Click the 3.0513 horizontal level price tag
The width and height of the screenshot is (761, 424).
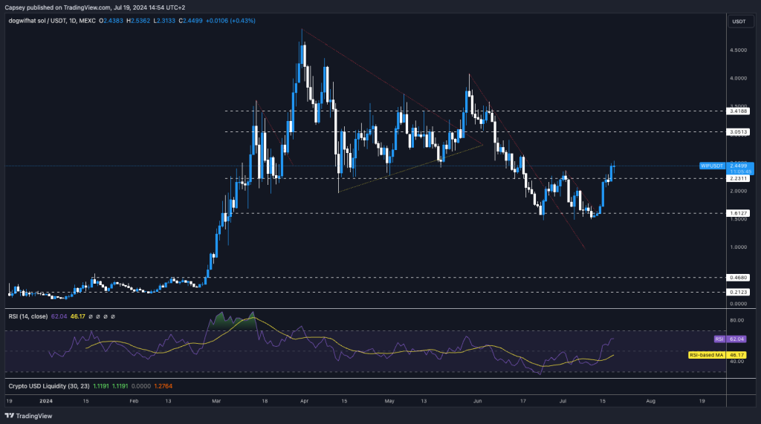click(739, 131)
